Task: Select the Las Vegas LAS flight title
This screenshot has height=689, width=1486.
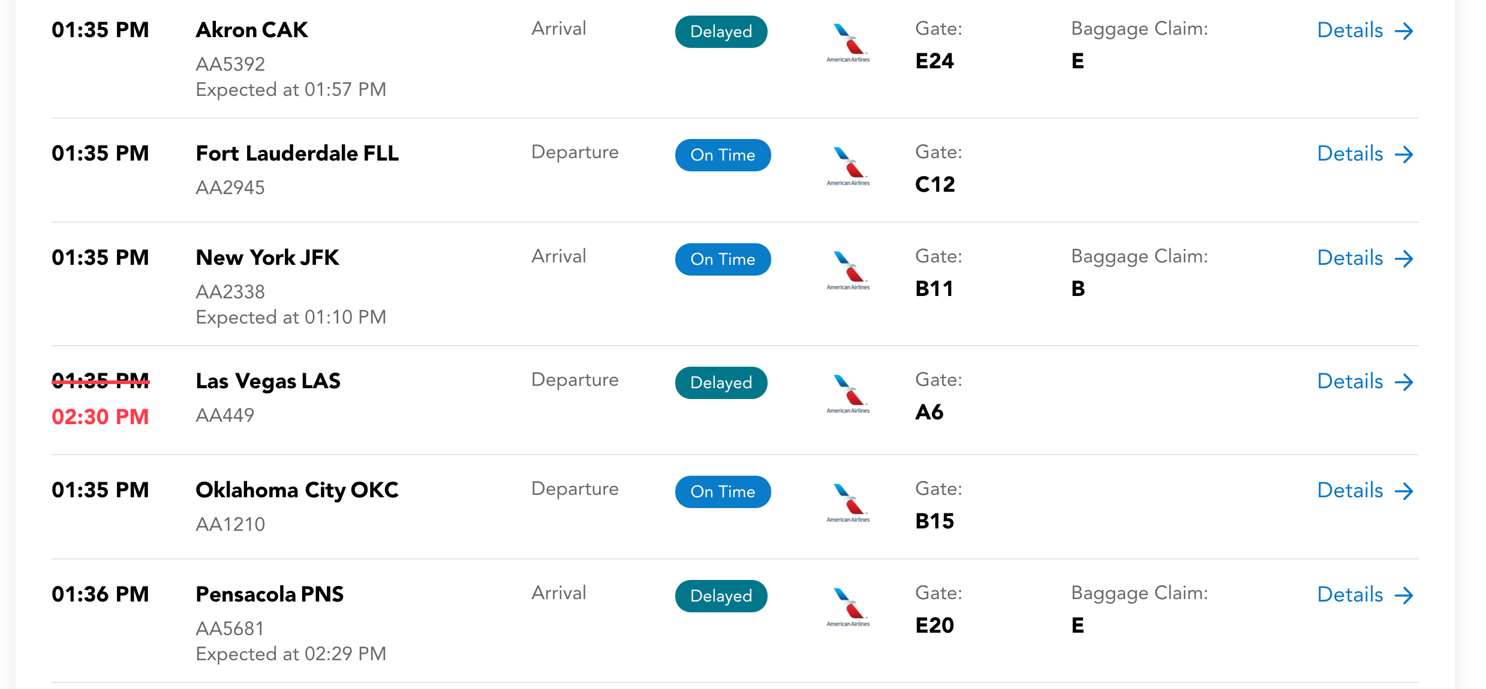Action: pos(268,381)
